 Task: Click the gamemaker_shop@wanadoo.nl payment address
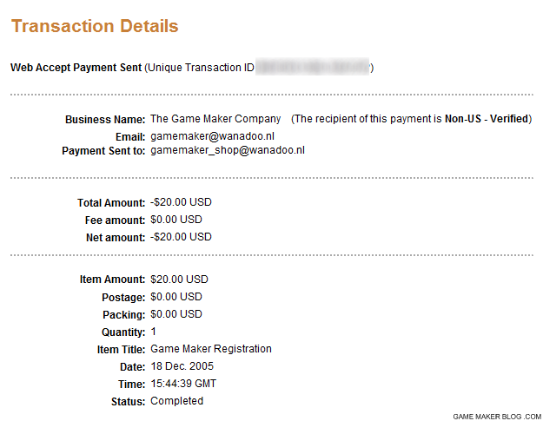coord(228,150)
